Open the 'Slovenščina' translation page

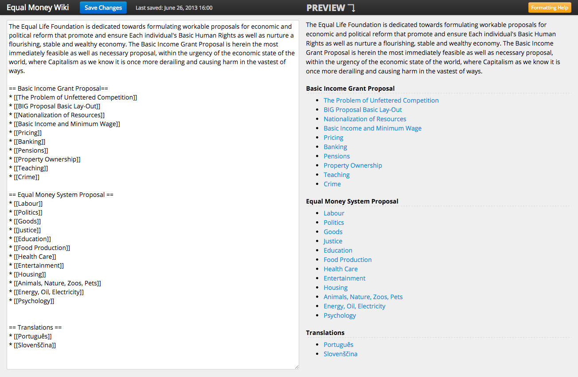tap(340, 354)
